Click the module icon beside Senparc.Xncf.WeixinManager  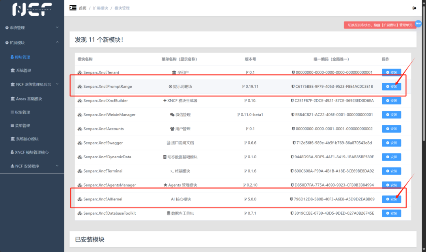(x=80, y=115)
